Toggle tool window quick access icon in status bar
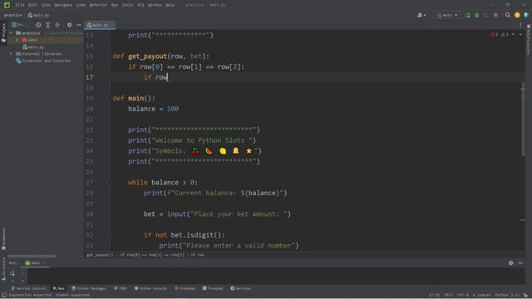Viewport: 532px width, 299px height. (4, 296)
